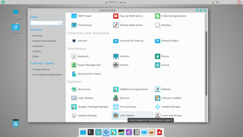Click the clock in the top panel
The height and width of the screenshot is (137, 243).
[x=115, y=2]
